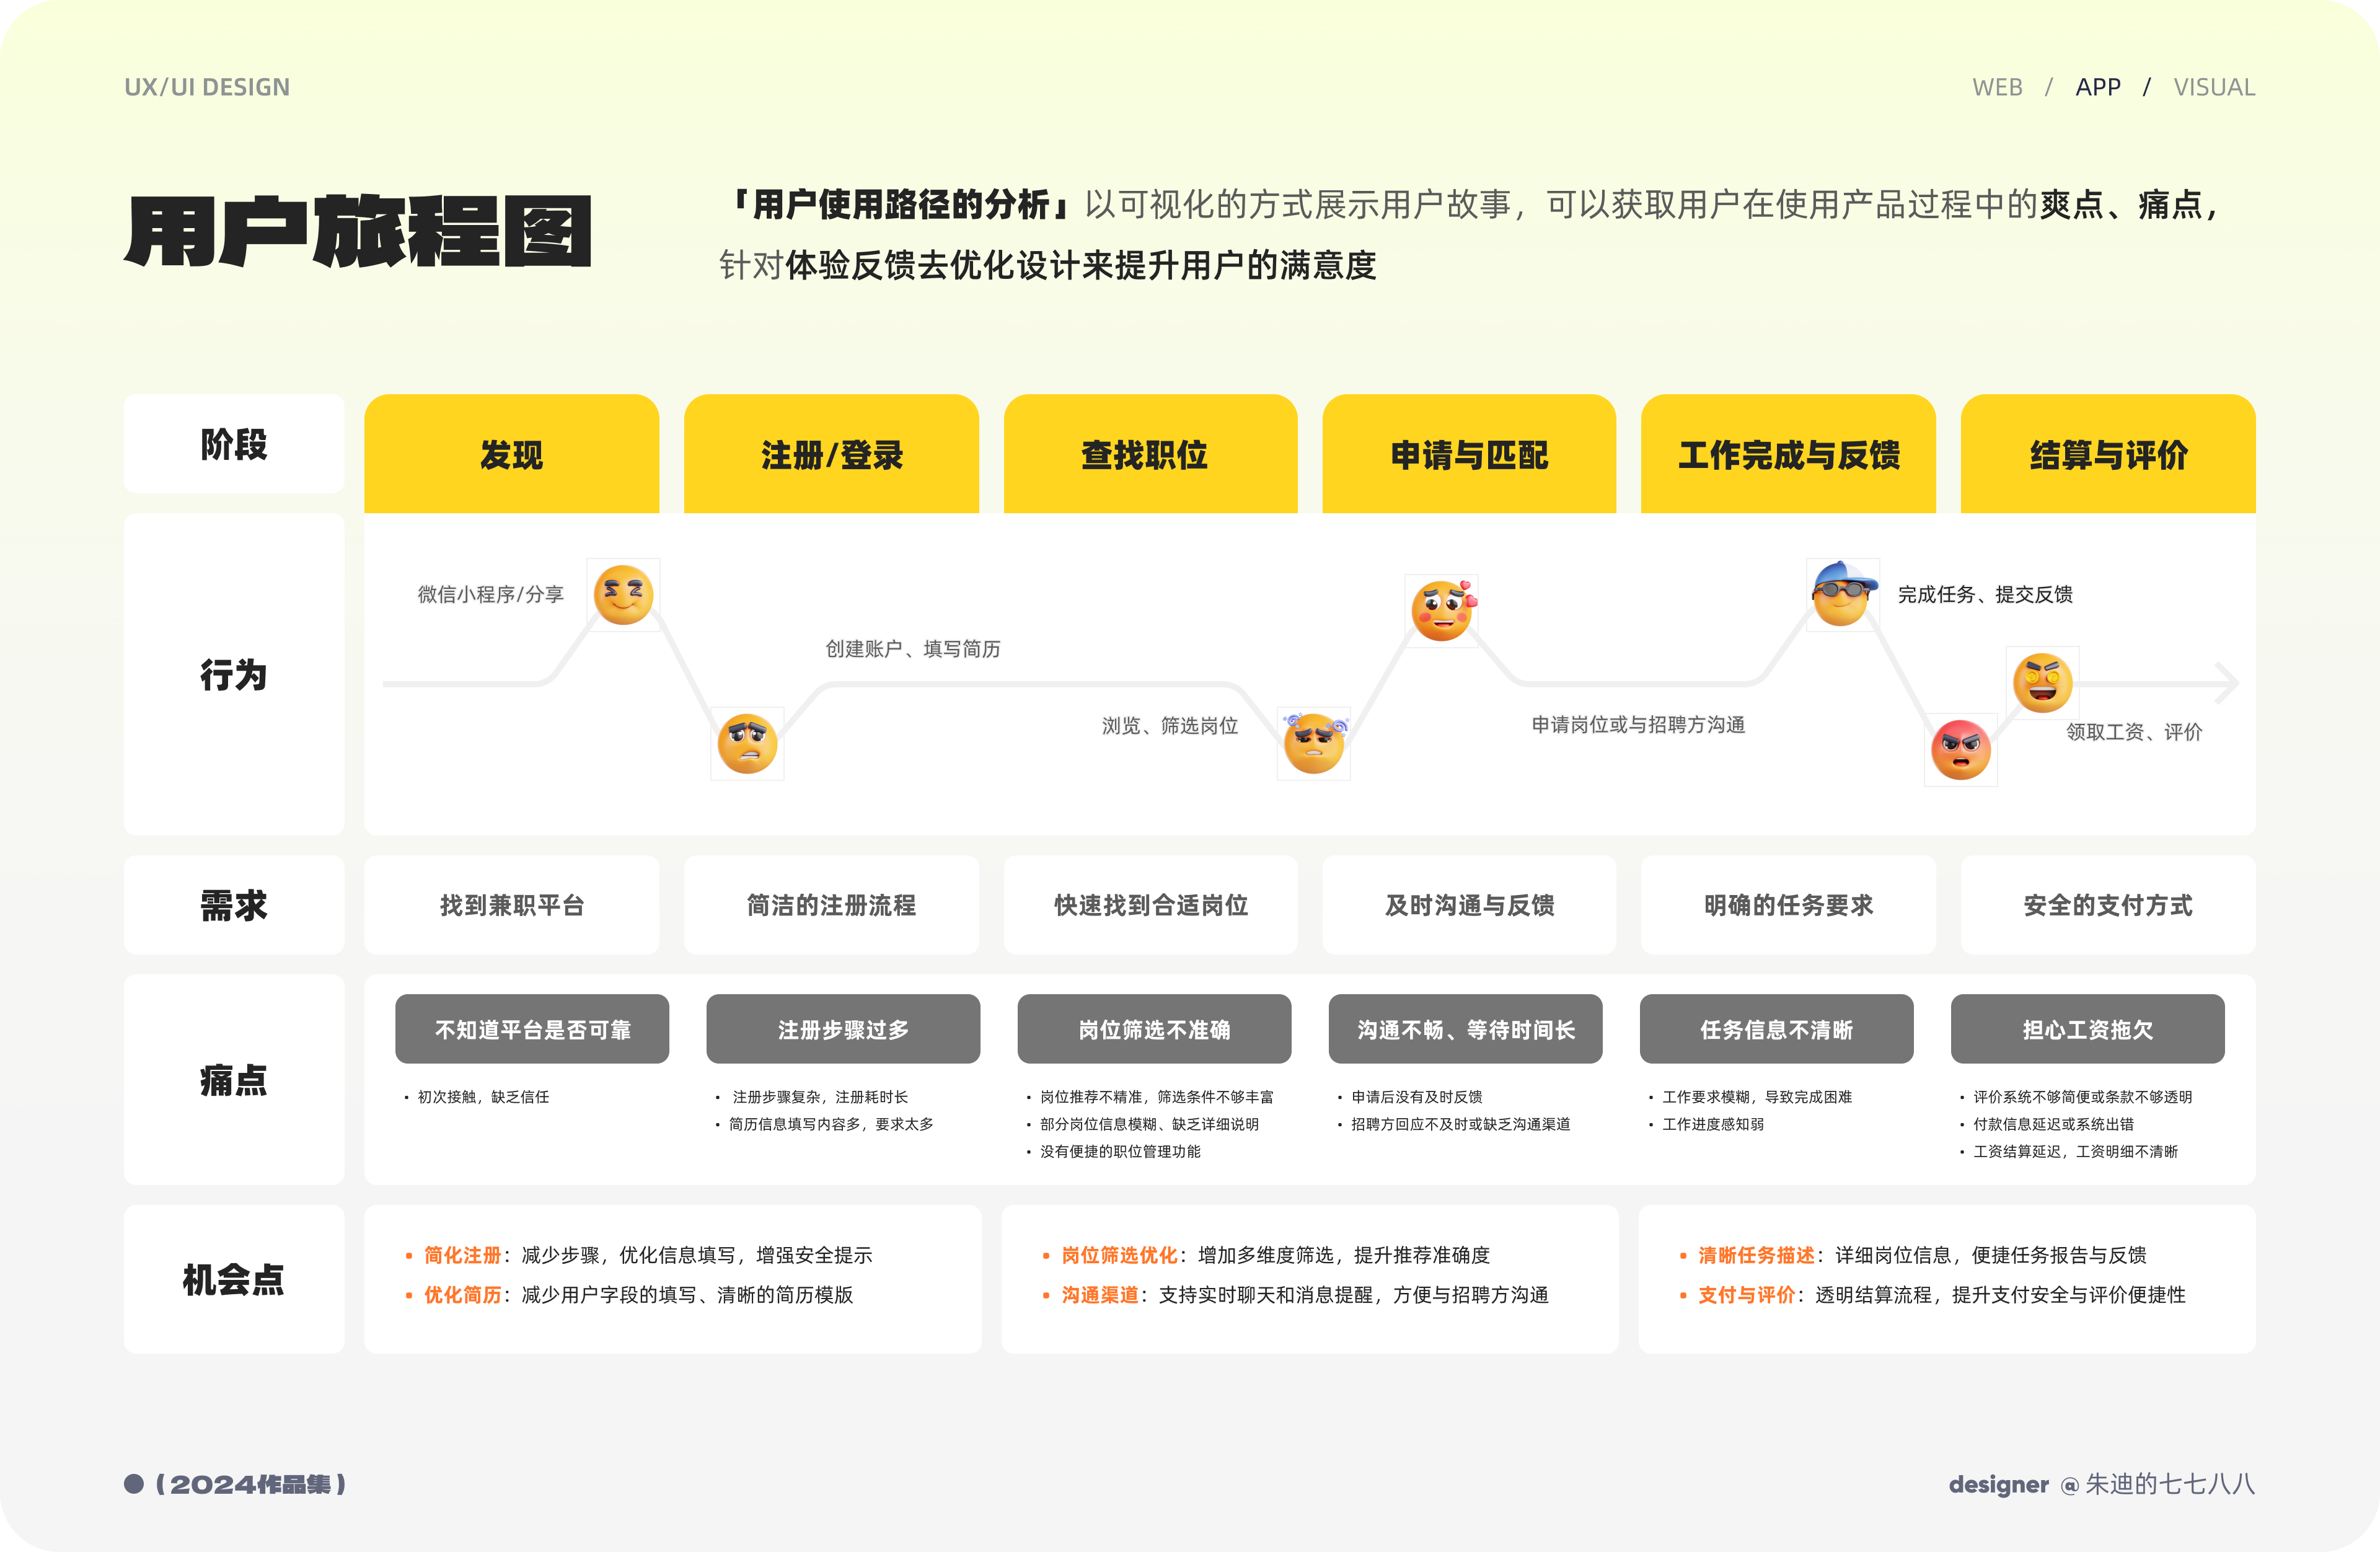This screenshot has width=2380, height=1552.
Task: Select the 注册/登录 stage tab
Action: [x=831, y=455]
